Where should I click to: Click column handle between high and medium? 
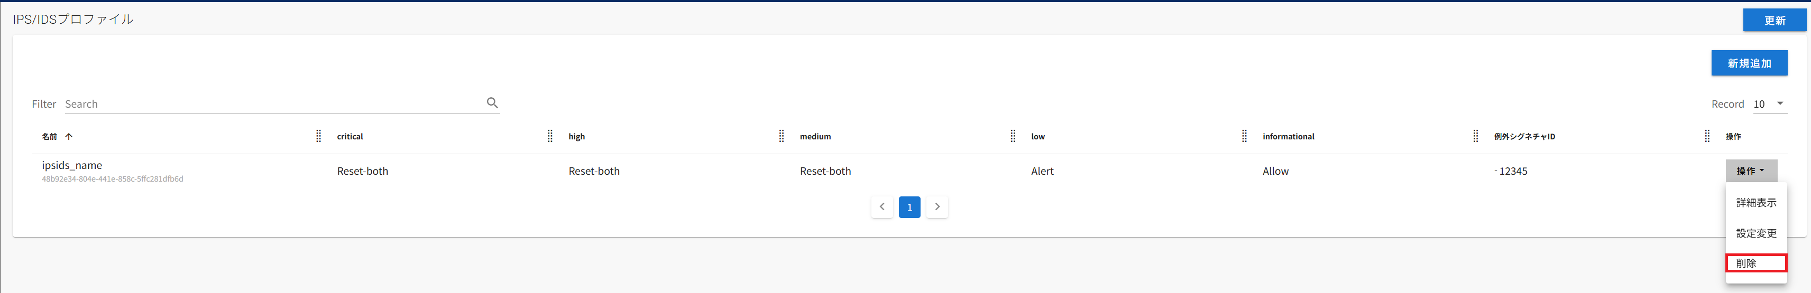(x=781, y=136)
